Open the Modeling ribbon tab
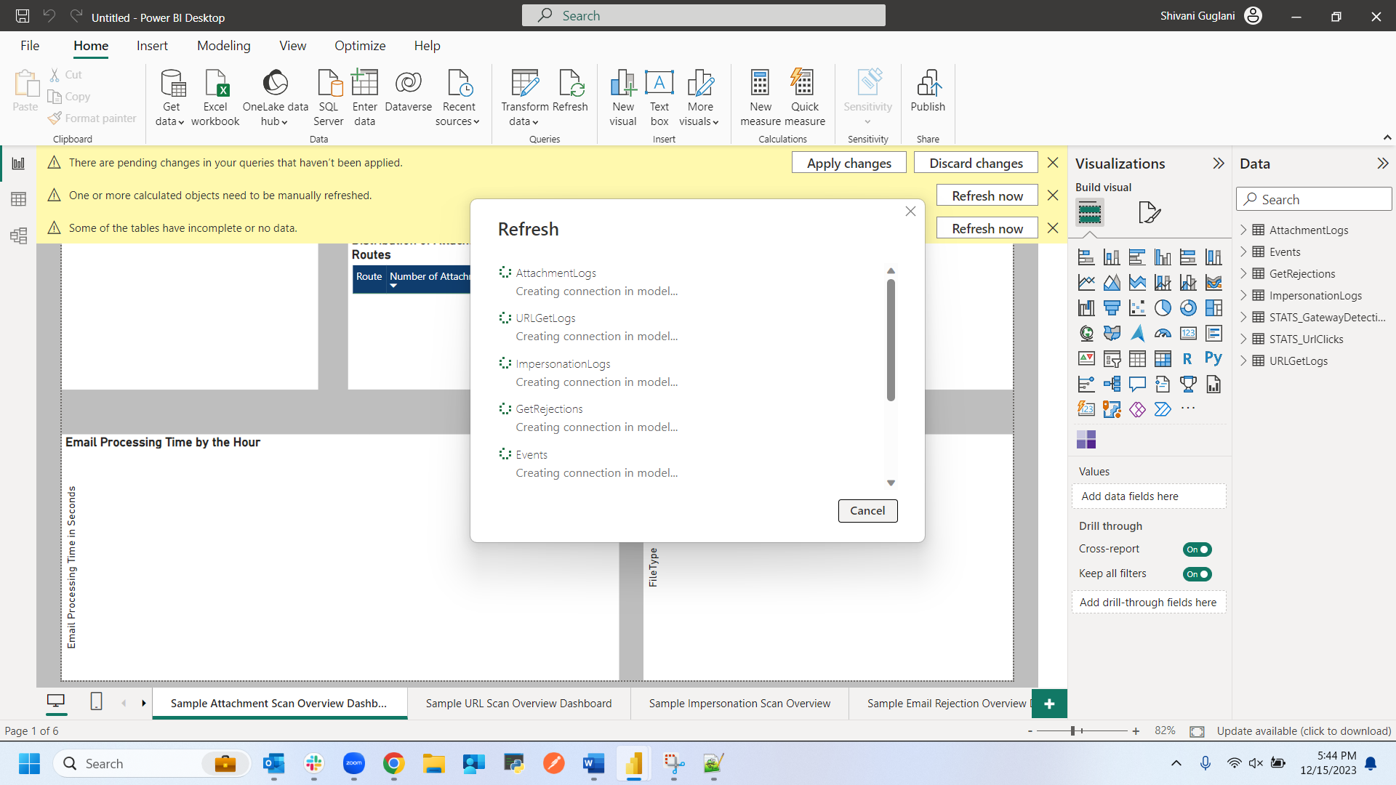 pyautogui.click(x=223, y=46)
